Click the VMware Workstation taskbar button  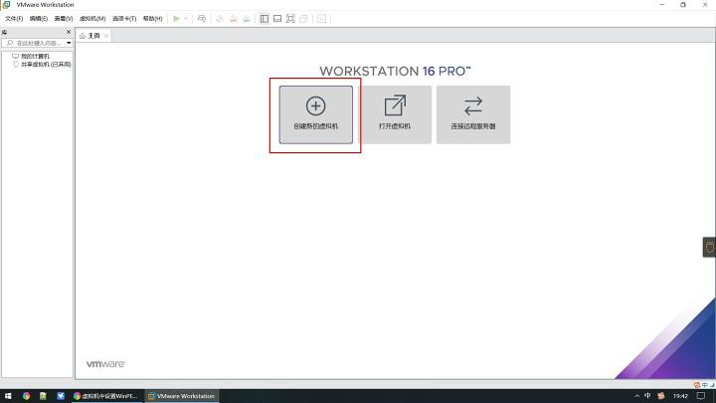[x=182, y=396]
